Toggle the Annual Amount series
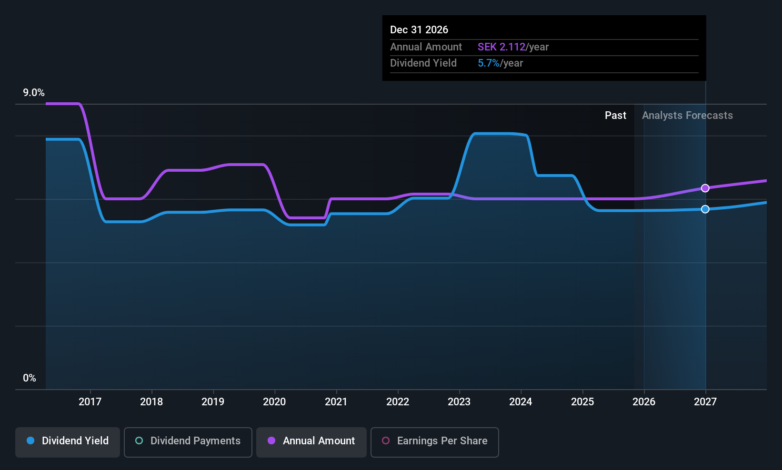Image resolution: width=782 pixels, height=470 pixels. point(311,442)
